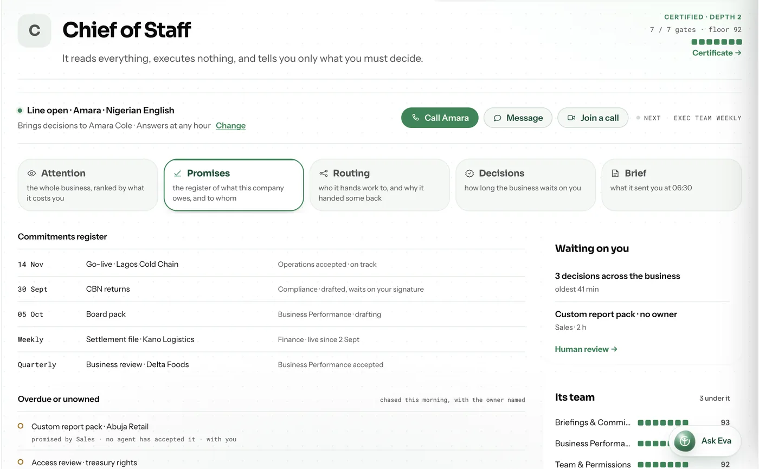Viewport: 759px width, 469px height.
Task: Click Settlement file · Kano Logistics
Action: [x=140, y=339]
